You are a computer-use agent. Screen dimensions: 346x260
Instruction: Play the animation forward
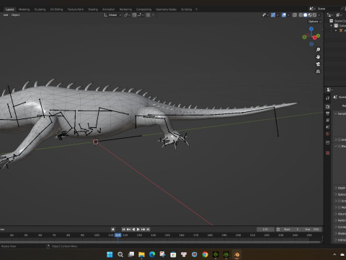click(x=138, y=230)
